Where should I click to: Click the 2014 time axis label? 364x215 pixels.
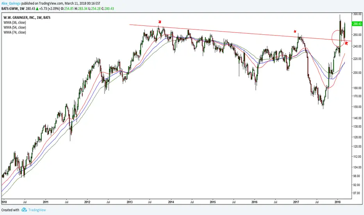(171, 202)
